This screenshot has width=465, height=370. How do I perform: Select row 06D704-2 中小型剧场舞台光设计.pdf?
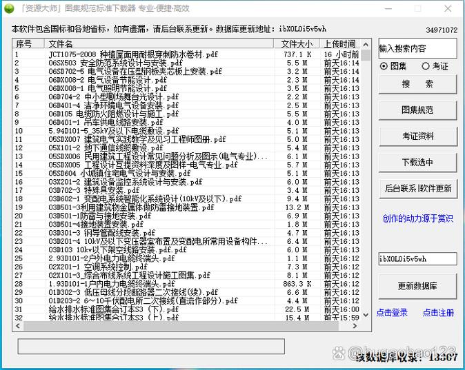click(x=187, y=97)
